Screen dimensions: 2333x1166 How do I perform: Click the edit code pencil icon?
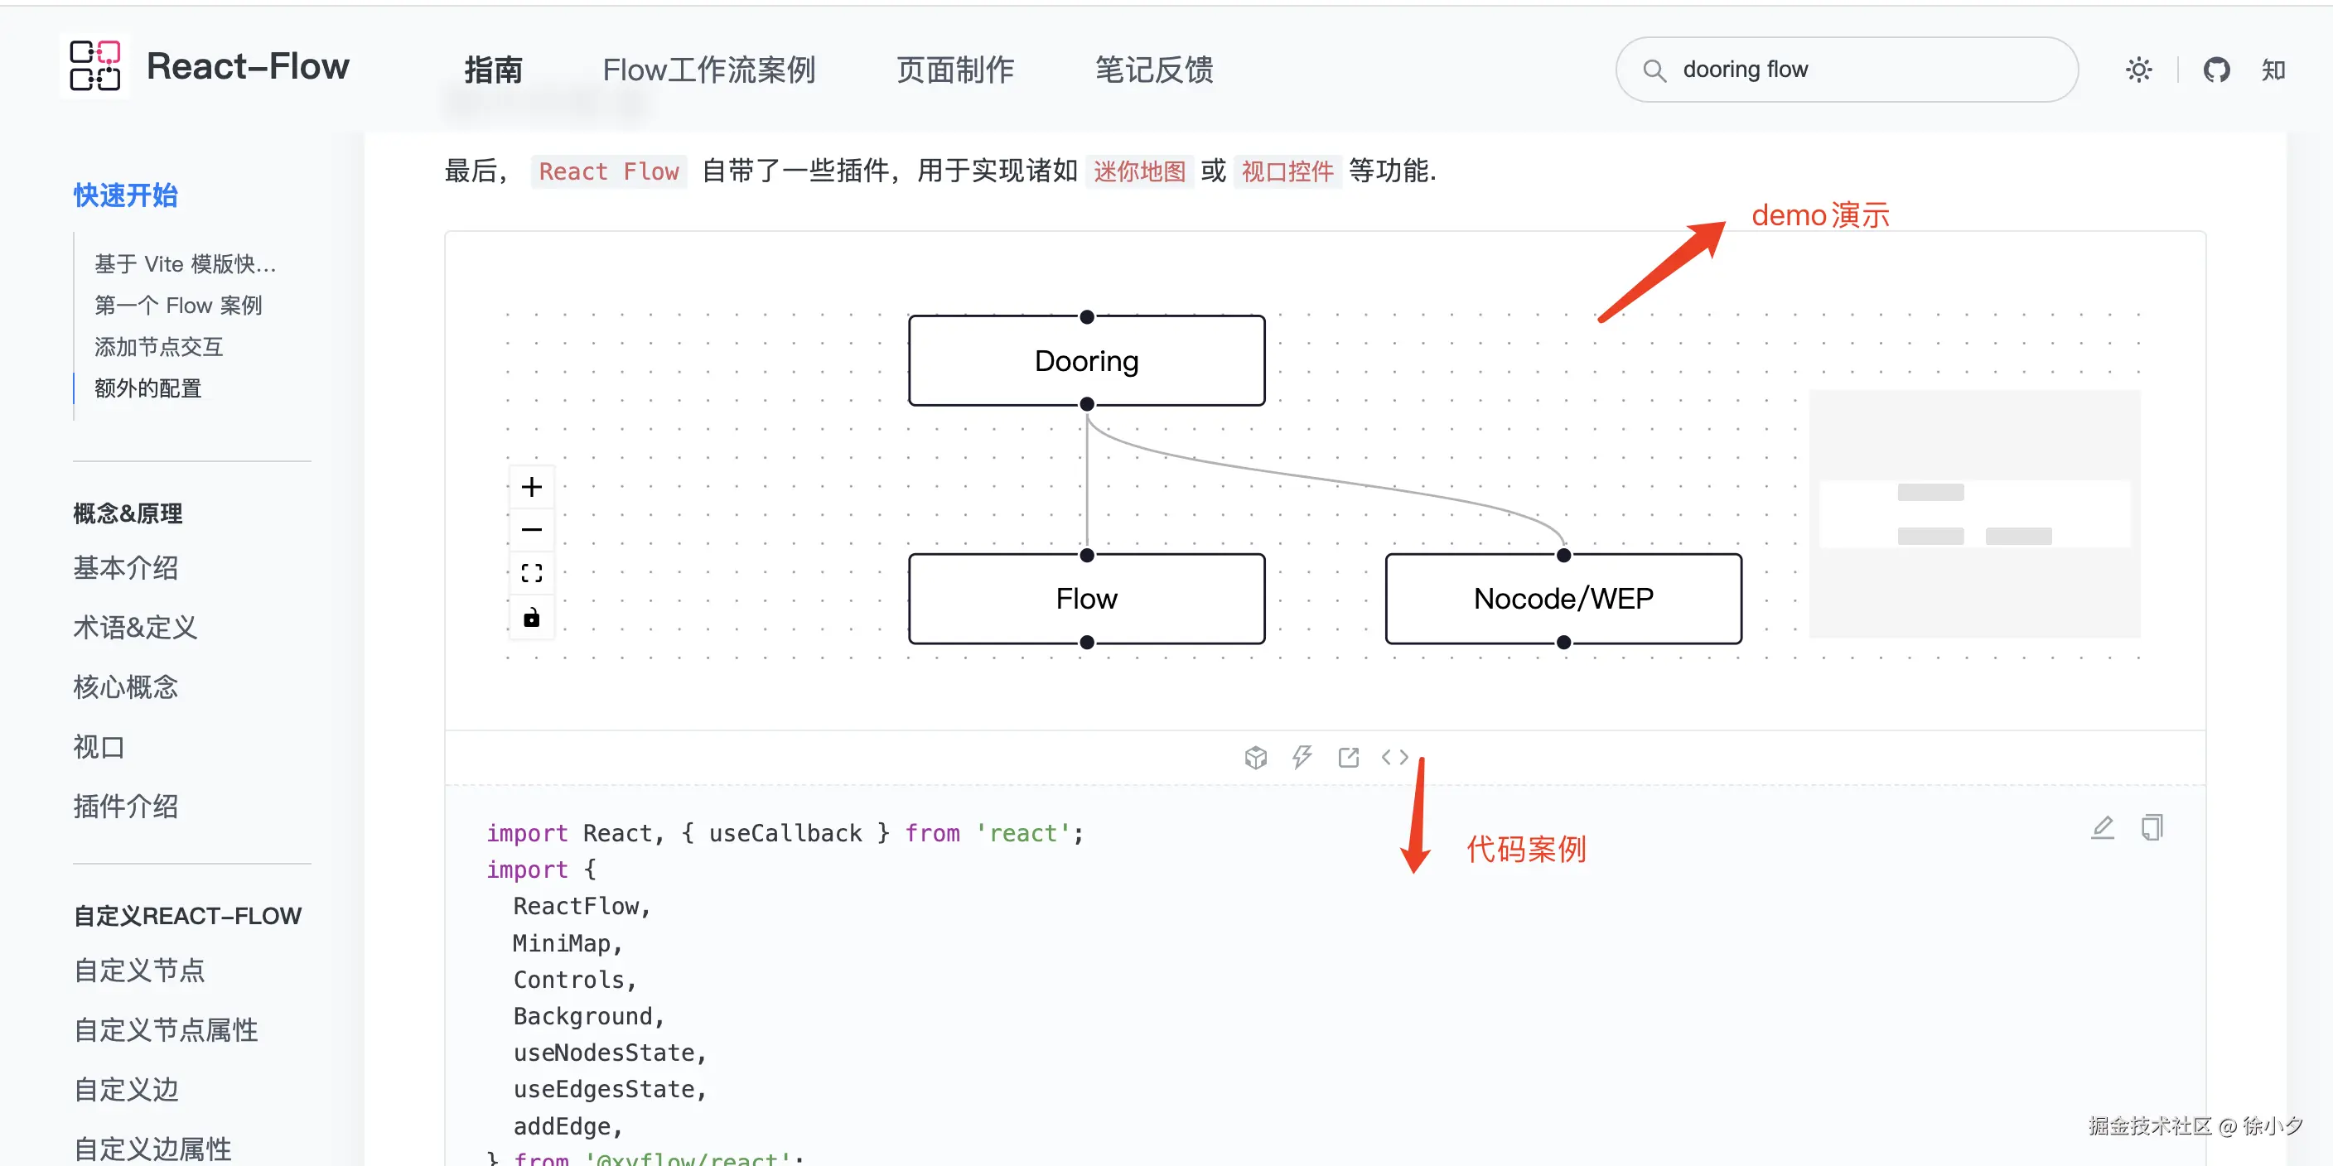2102,827
